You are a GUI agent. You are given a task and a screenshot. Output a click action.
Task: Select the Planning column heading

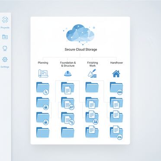(43, 63)
